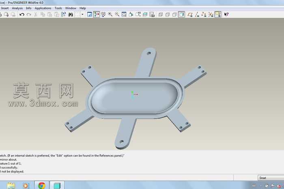Click the Layers stack icon
This screenshot has height=189, width=284.
coord(145,15)
